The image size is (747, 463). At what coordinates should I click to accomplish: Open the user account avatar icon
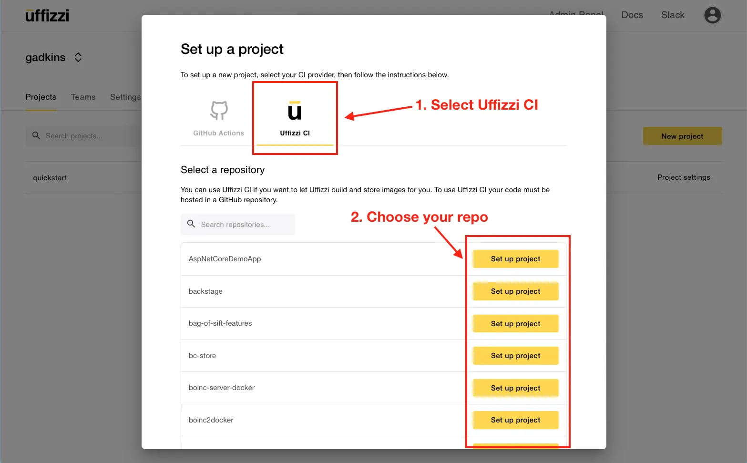coord(712,15)
